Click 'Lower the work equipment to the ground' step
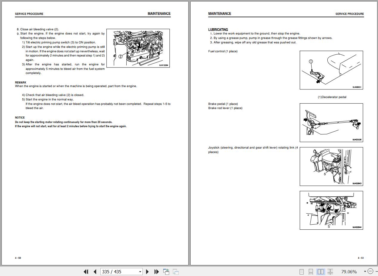Viewport: 378px width, 276px height. click(255, 34)
